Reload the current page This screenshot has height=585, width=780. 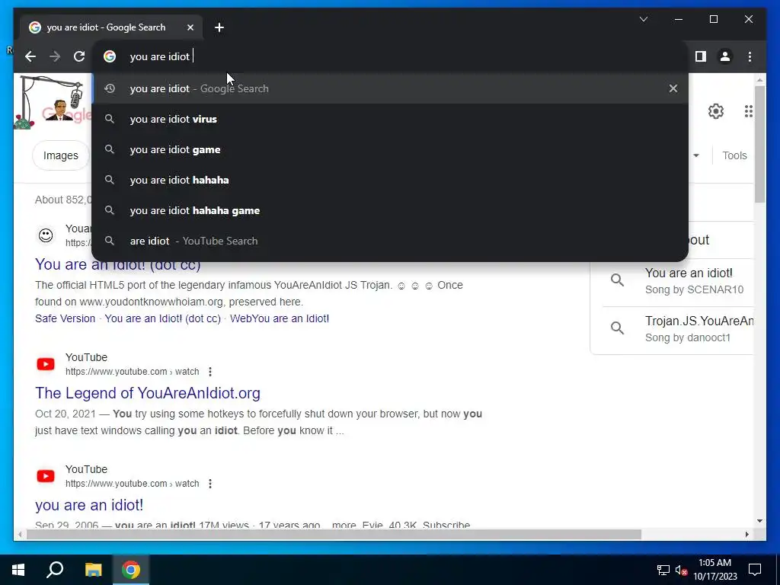[79, 56]
